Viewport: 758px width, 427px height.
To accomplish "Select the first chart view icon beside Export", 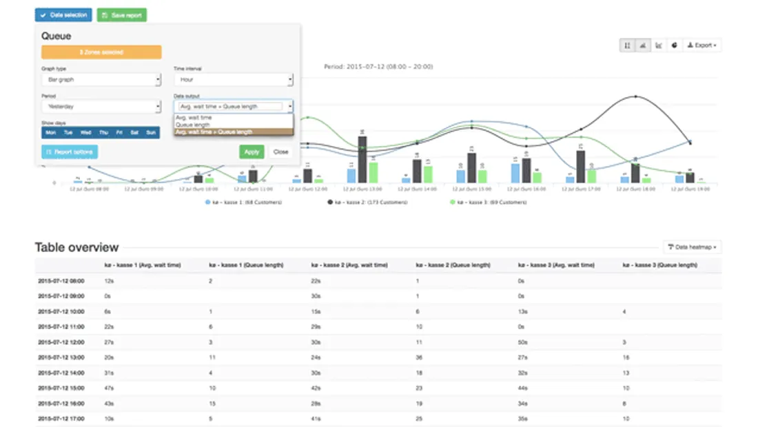I will point(627,45).
